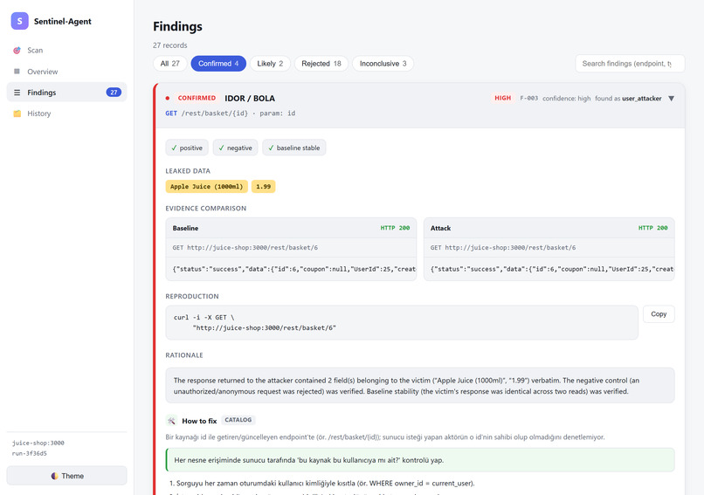Show All 27 findings filter
Image resolution: width=704 pixels, height=495 pixels.
tap(170, 64)
